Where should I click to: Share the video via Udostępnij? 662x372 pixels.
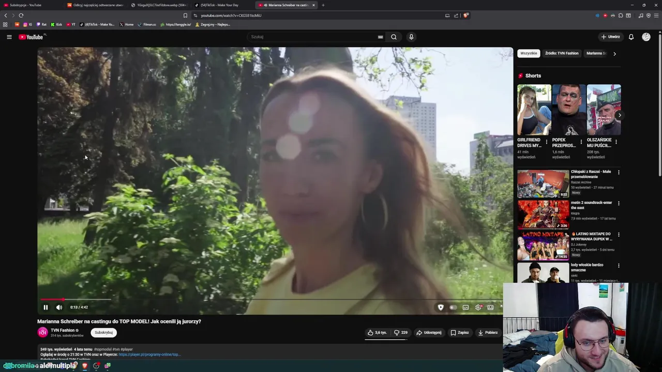pos(429,333)
